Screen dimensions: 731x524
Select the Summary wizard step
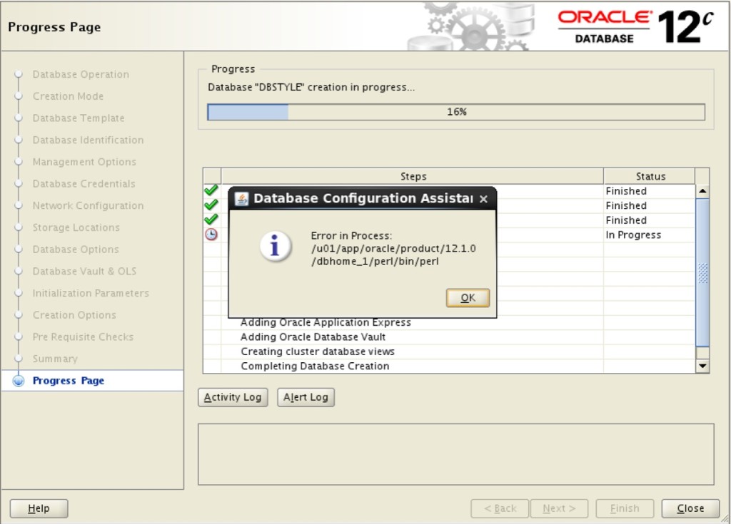point(55,359)
